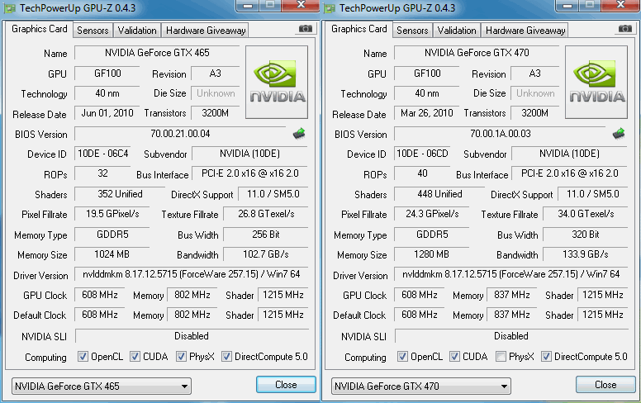Click Shaders field showing 448 Unified

pos(439,194)
